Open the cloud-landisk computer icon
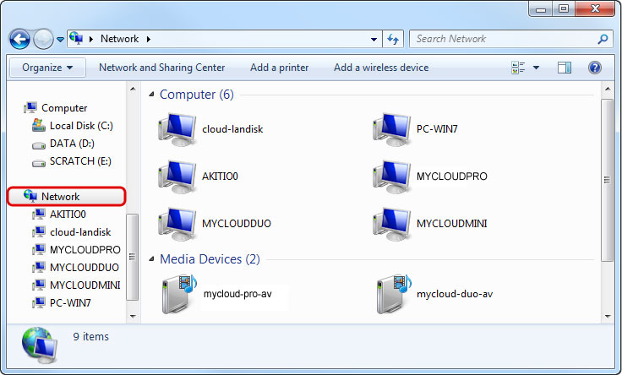 tap(177, 129)
